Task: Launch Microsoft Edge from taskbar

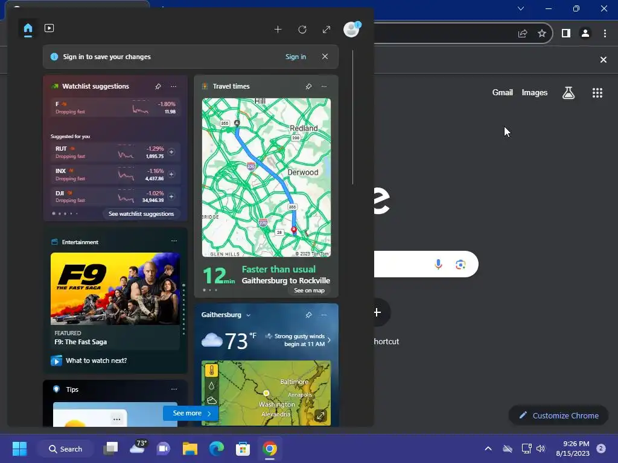Action: click(217, 449)
